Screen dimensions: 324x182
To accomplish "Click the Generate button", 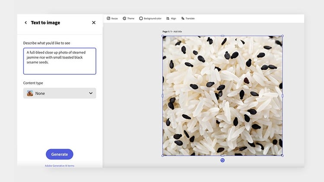I will click(60, 154).
